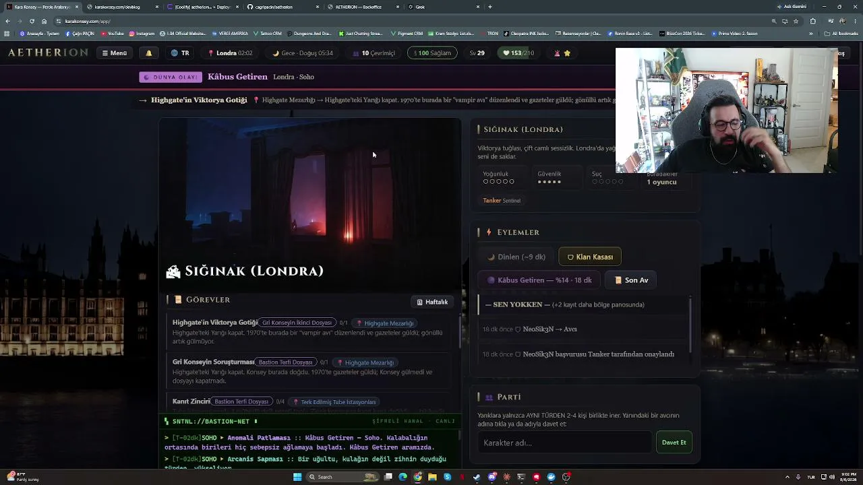Click the Anomali Patlaması terminal entry
Viewport: 863px width, 485px height.
coord(305,443)
